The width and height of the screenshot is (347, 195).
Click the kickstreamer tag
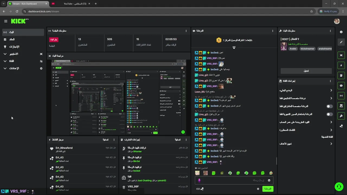click(307, 49)
